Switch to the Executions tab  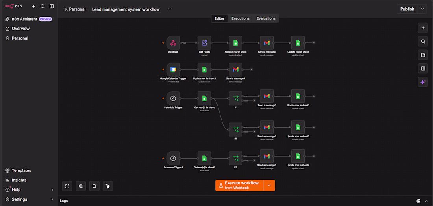tap(240, 18)
